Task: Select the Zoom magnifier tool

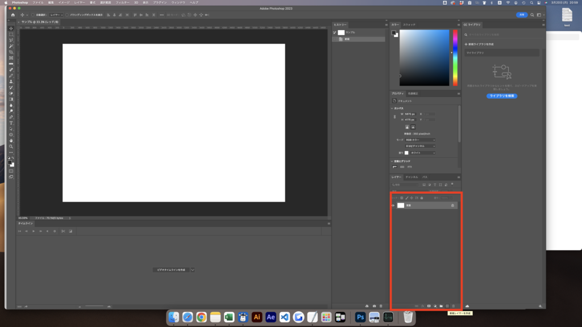Action: point(11,146)
